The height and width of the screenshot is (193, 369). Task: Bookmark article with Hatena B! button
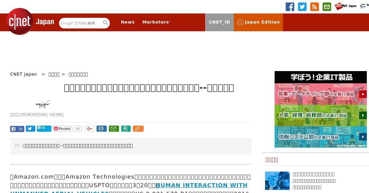point(44,128)
